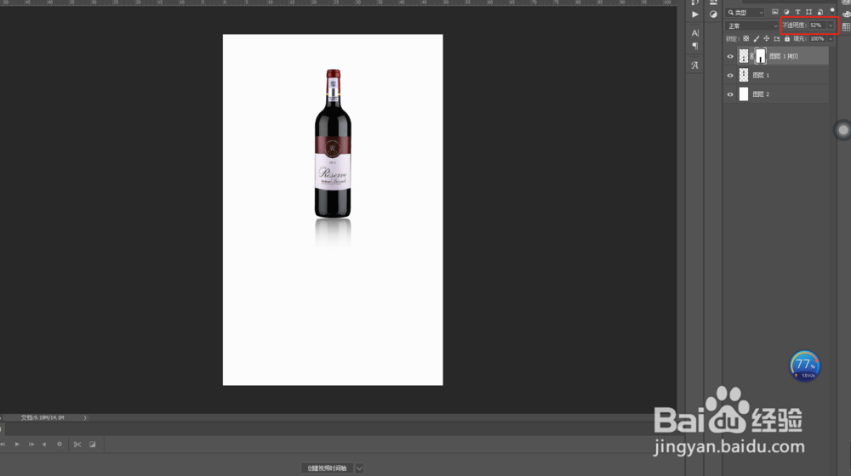Select the layer named 图层 1 拷贝
Screen dimensions: 851x476
(x=784, y=56)
